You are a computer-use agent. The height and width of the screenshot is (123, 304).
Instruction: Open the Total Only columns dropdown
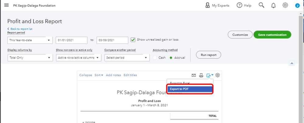point(30,58)
